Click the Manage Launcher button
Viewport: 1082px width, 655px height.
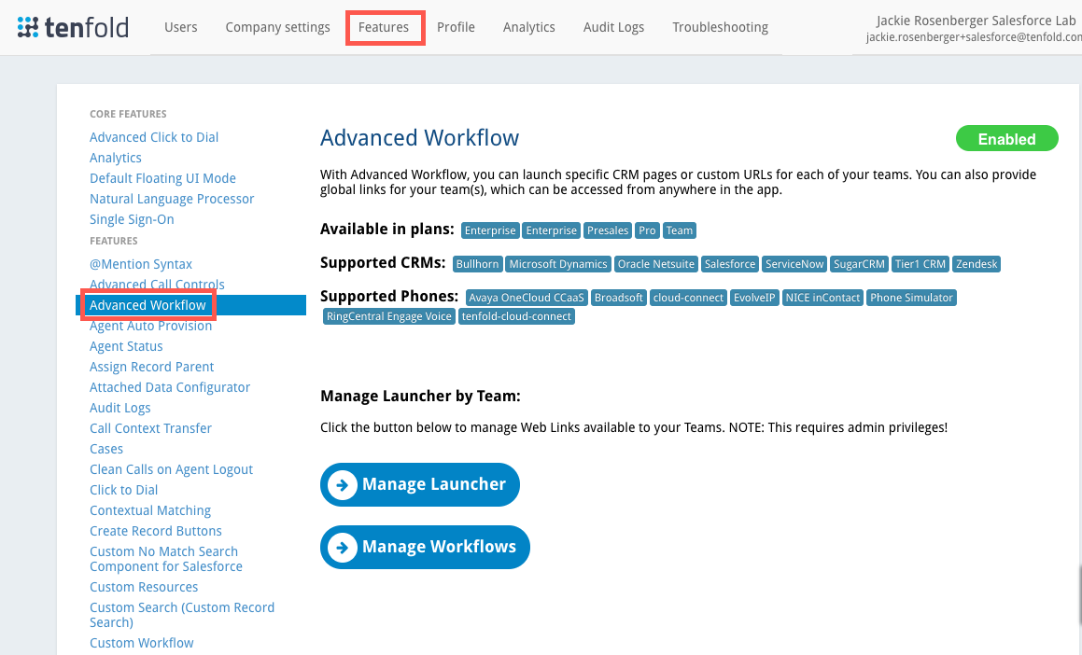(420, 484)
